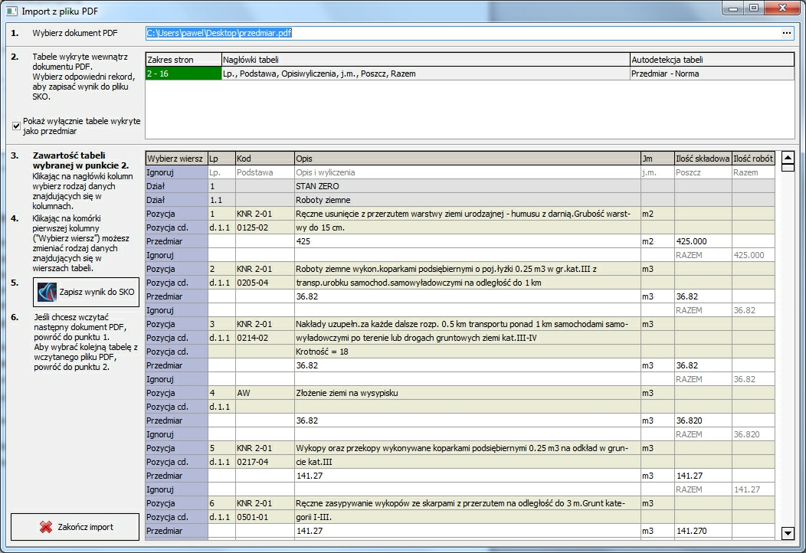Click the Ilość robót cell 141.27
Screen dimensions: 806x553
click(x=753, y=489)
